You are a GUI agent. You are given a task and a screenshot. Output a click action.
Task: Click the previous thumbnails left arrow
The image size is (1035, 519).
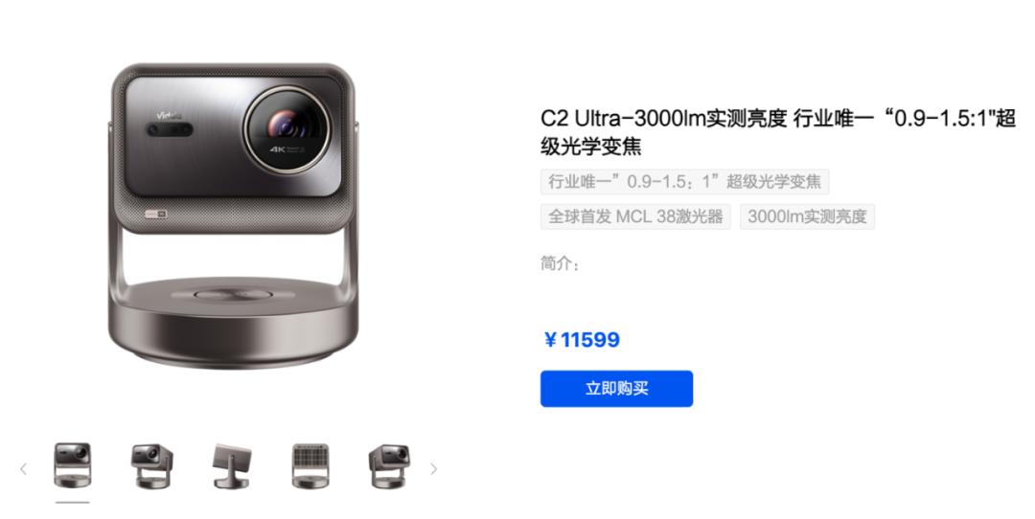[x=24, y=469]
